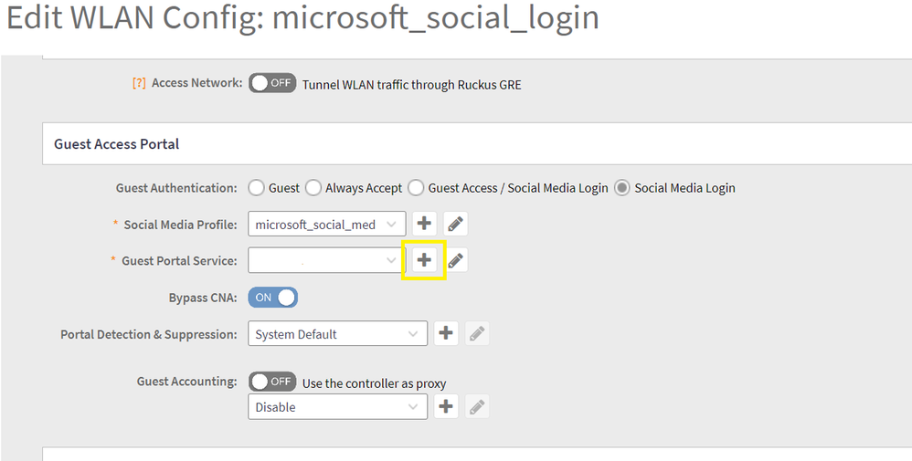Select the Guest authentication radio button
The width and height of the screenshot is (912, 461).
click(x=257, y=188)
